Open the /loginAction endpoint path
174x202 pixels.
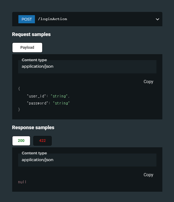coord(52,19)
